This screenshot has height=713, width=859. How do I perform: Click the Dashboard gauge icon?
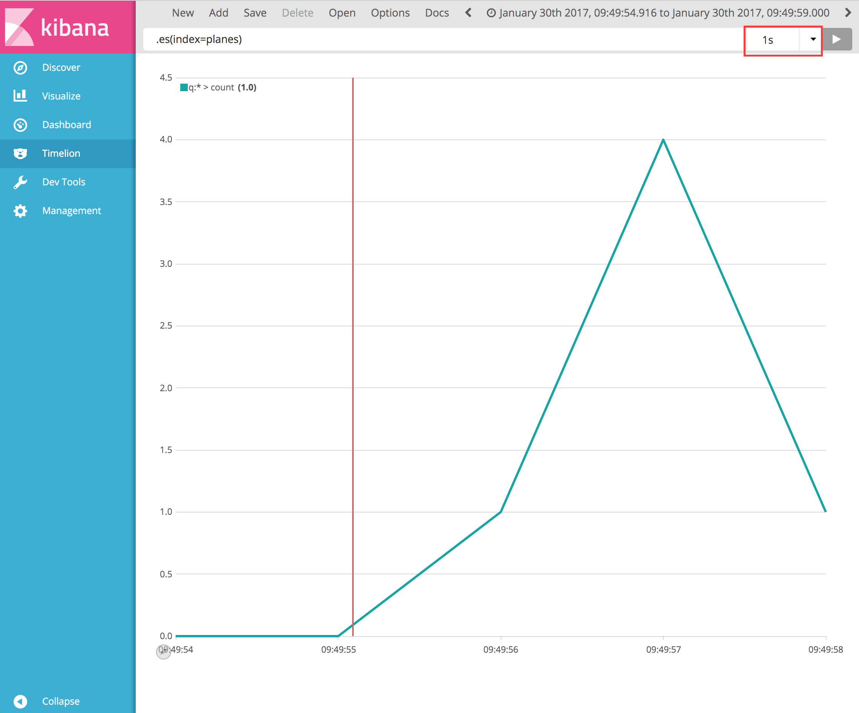pos(20,125)
